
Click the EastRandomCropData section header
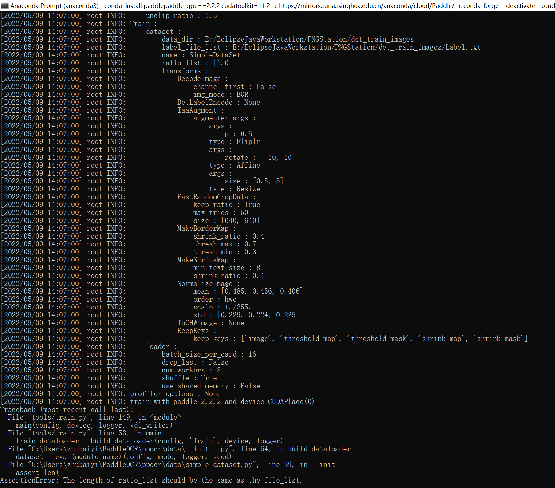(x=212, y=197)
